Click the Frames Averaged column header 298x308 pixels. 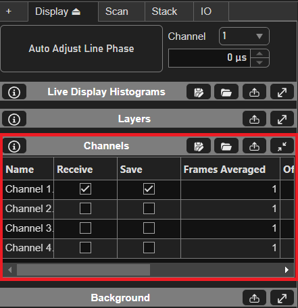click(230, 169)
